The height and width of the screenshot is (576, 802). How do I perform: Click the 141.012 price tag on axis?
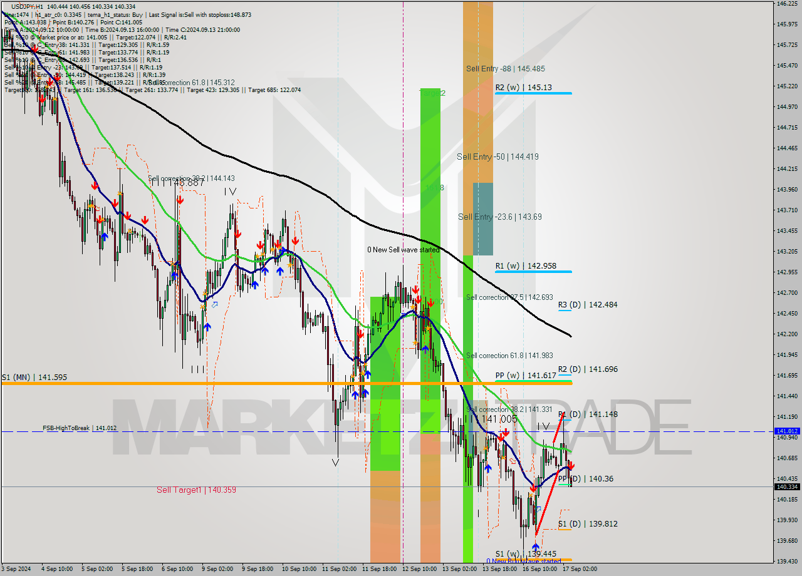tap(787, 431)
